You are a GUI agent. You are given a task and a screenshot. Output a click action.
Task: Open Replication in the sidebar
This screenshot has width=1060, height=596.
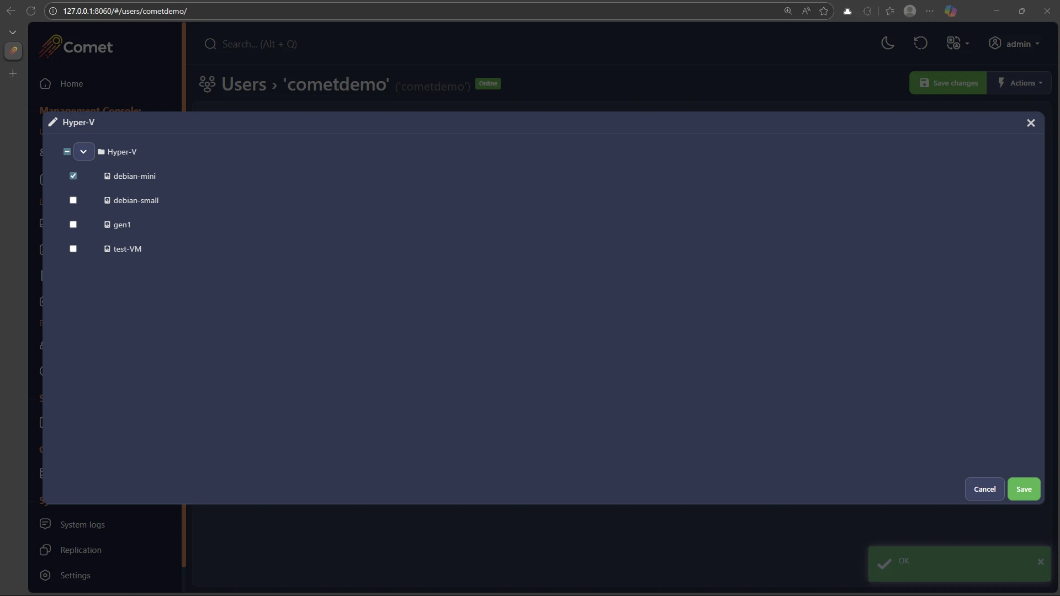coord(71,550)
